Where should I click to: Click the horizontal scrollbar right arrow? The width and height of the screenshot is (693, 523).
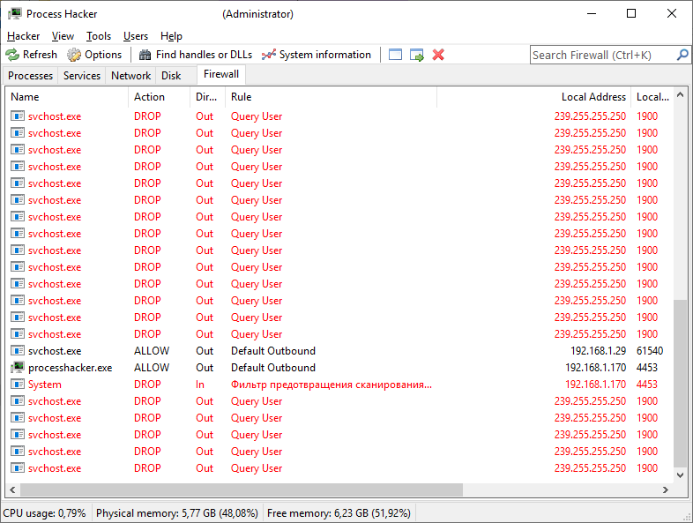(x=665, y=489)
